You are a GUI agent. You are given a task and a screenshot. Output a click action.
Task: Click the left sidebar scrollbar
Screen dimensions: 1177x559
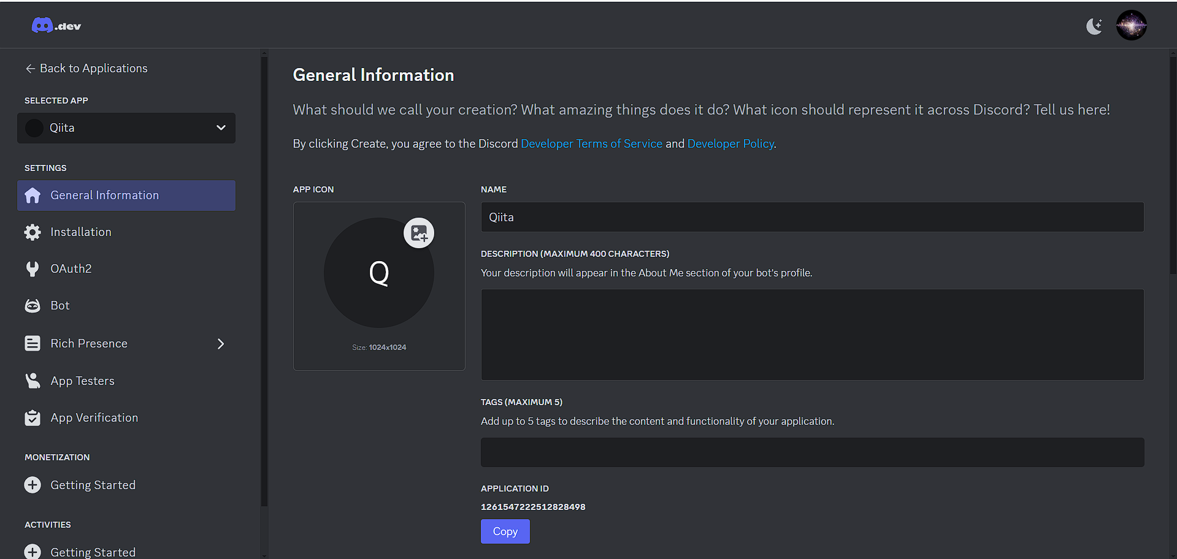[264, 282]
